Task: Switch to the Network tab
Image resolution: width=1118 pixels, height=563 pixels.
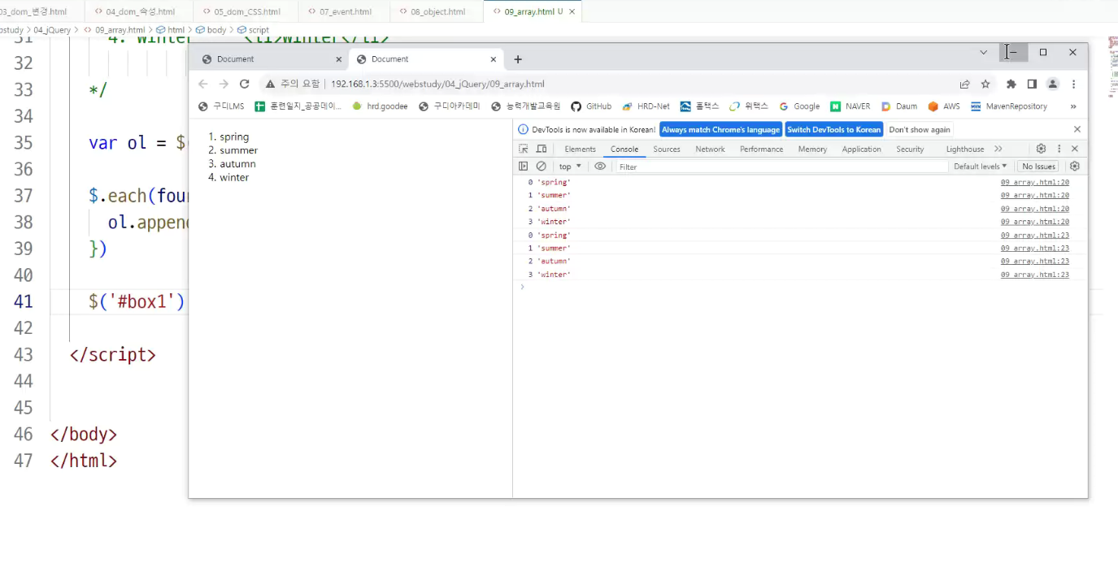Action: (x=710, y=149)
